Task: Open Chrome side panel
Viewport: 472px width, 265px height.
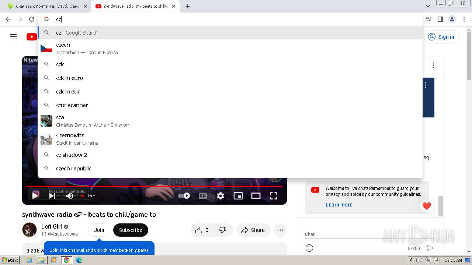Action: coord(440,19)
